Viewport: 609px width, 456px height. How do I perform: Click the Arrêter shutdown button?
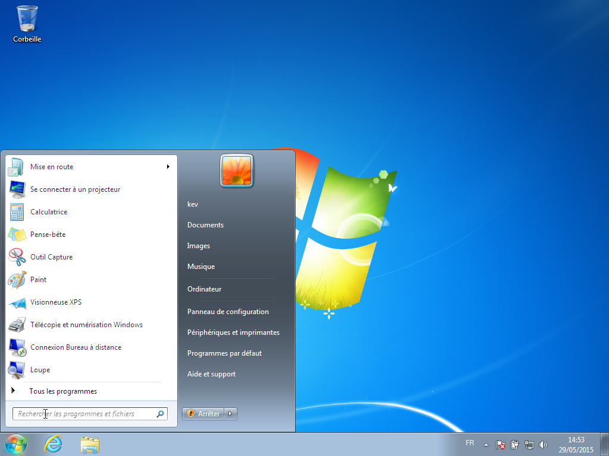(203, 414)
